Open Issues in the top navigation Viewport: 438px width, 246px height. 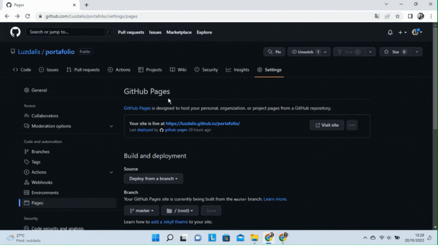pos(155,32)
